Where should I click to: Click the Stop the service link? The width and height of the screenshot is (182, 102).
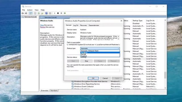point(42,25)
